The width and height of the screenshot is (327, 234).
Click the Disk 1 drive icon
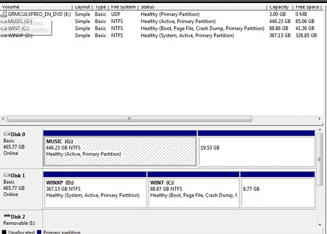coord(7,175)
